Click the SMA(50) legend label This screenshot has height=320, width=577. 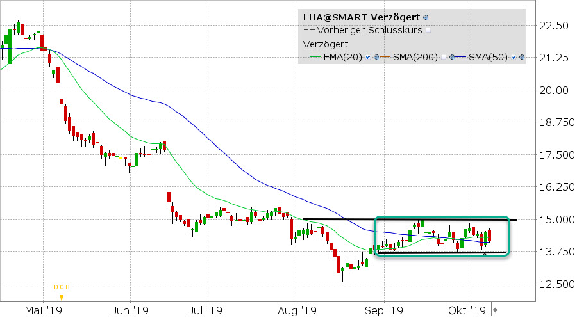click(x=488, y=57)
